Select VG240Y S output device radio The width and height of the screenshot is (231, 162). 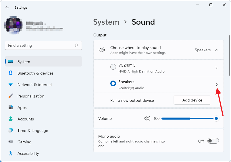[113, 67]
